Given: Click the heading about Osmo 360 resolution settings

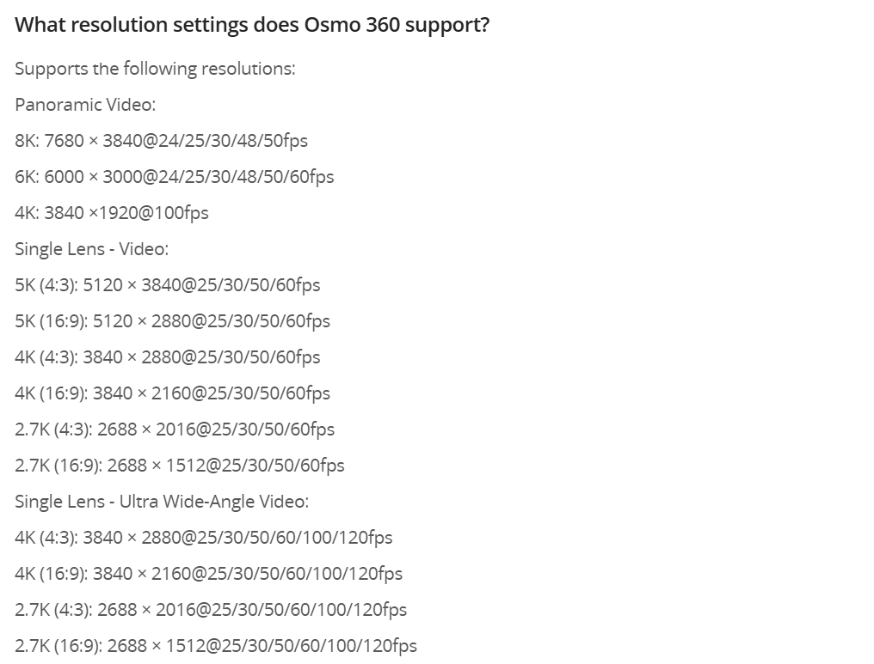Looking at the screenshot, I should tap(252, 25).
